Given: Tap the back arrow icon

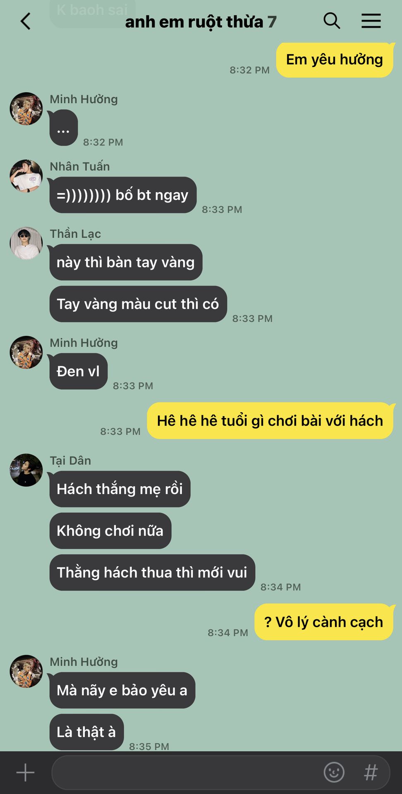Looking at the screenshot, I should 26,21.
